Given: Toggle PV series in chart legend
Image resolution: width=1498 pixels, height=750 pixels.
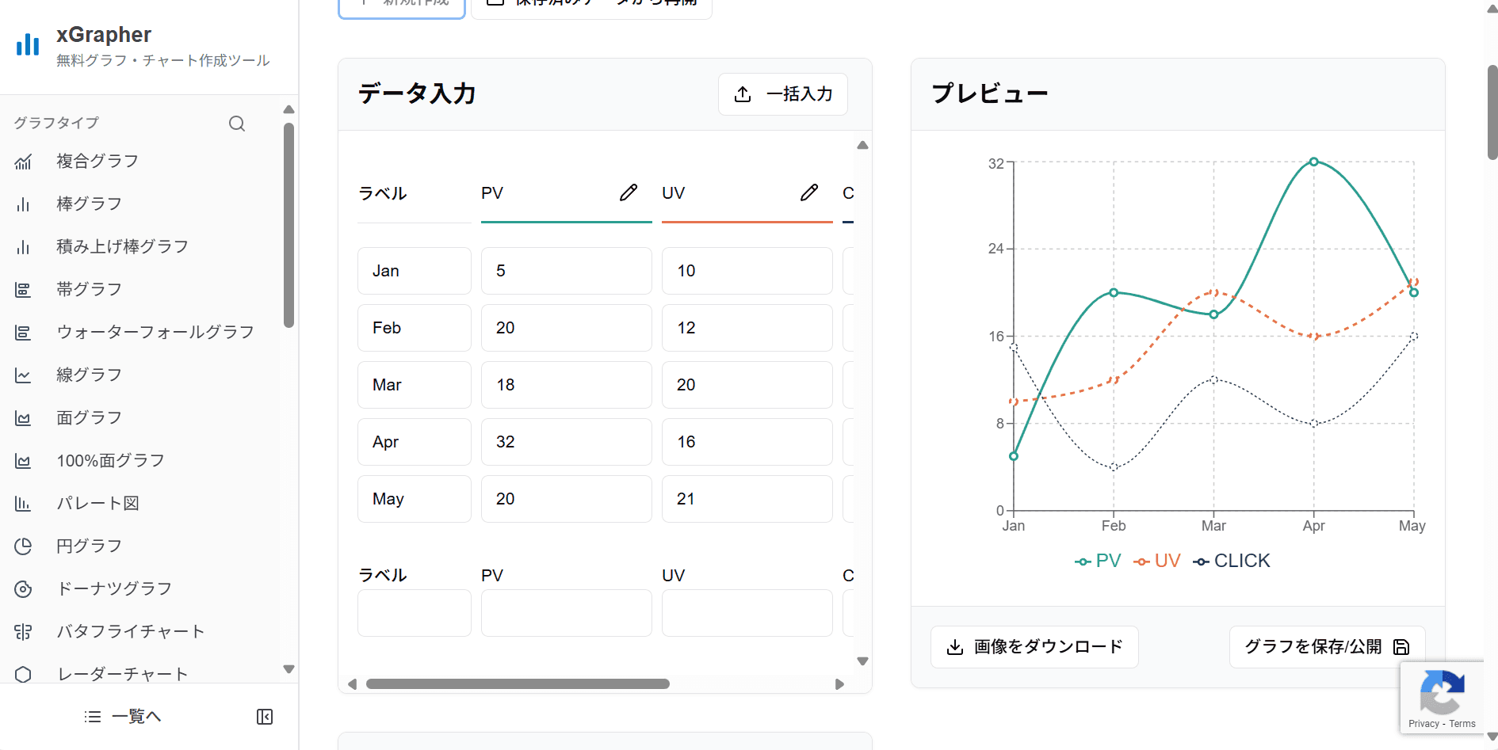Looking at the screenshot, I should 1098,561.
